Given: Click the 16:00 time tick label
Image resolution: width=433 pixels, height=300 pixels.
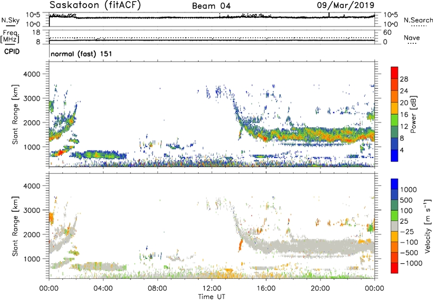Looking at the screenshot, I should coord(266,289).
